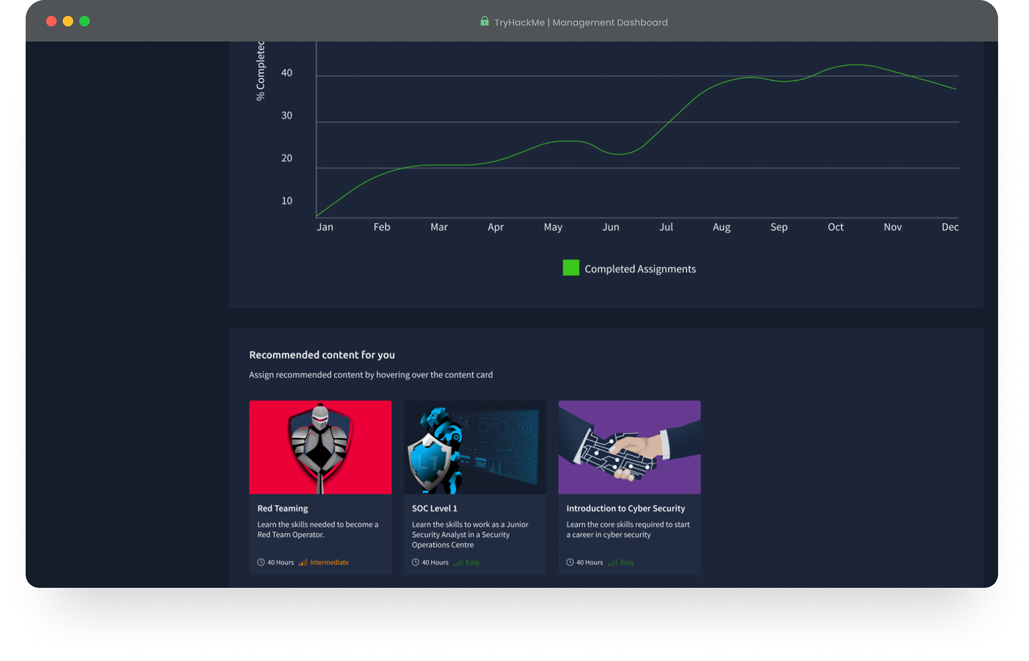Viewport: 1029px width, 661px height.
Task: Click the yellow minimize window button
Action: [x=68, y=21]
